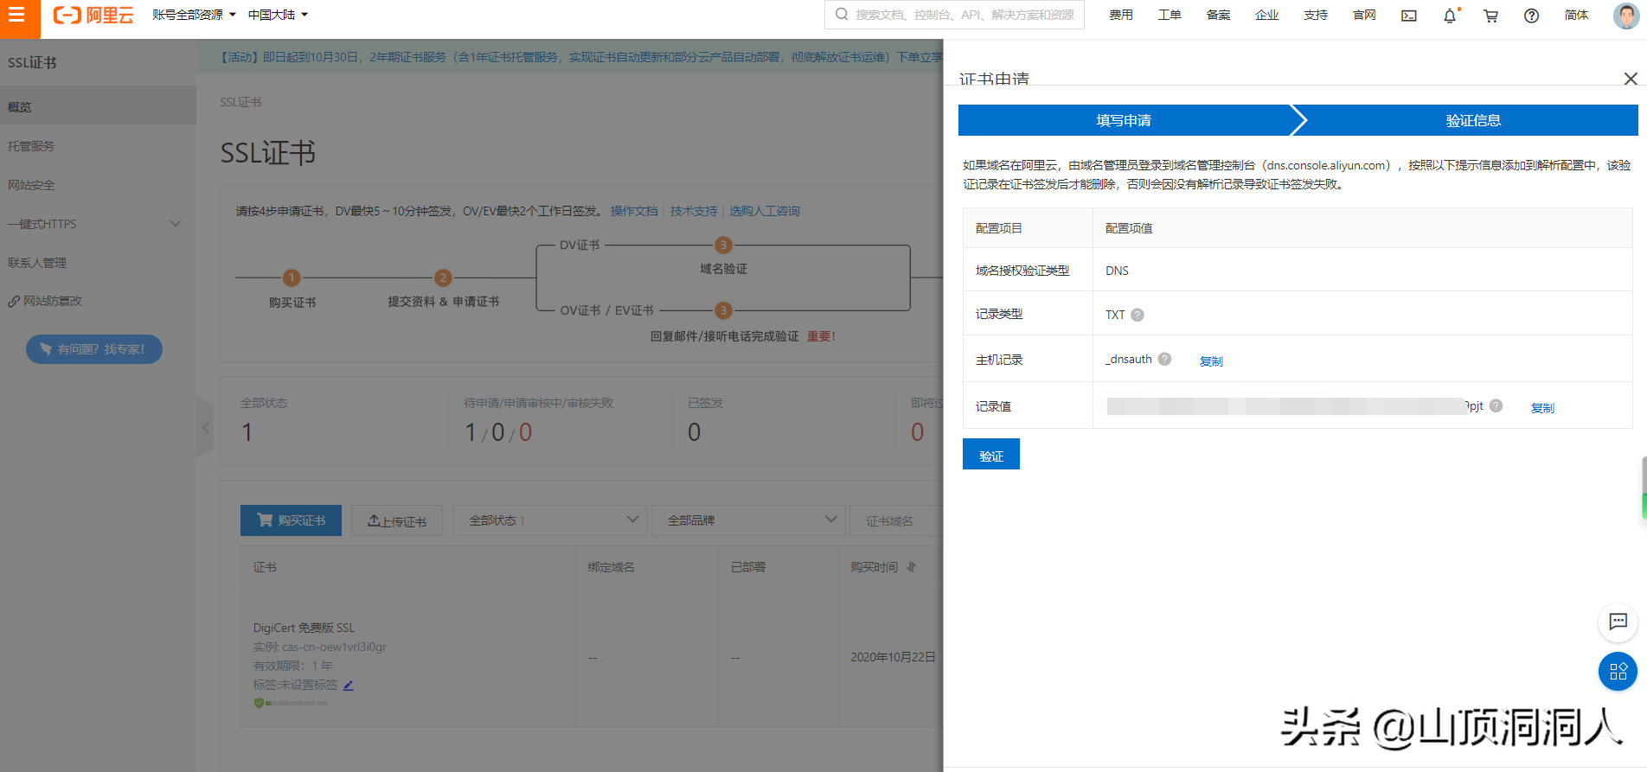Copy the 记录值 record value
The image size is (1647, 772).
(1542, 408)
